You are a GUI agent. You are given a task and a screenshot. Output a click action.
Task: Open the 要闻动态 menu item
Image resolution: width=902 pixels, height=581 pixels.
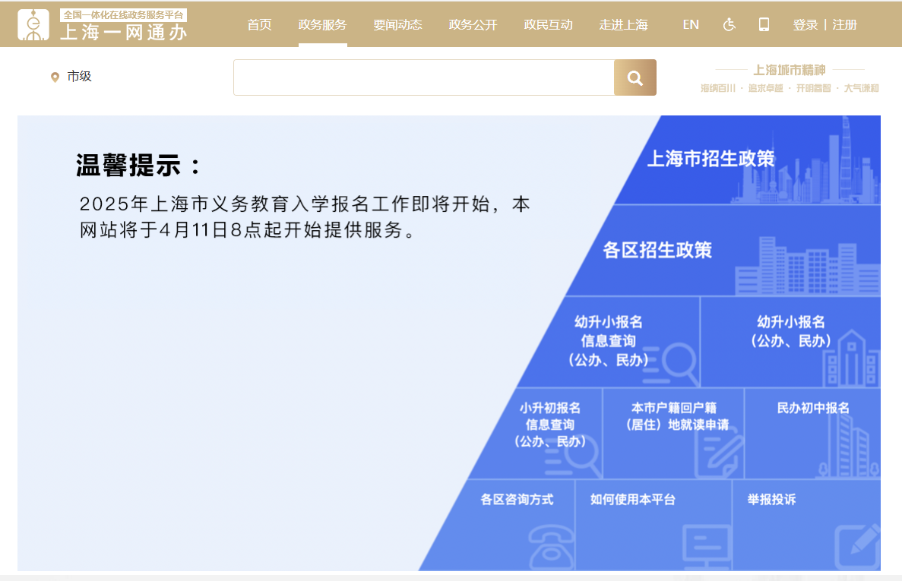(397, 24)
